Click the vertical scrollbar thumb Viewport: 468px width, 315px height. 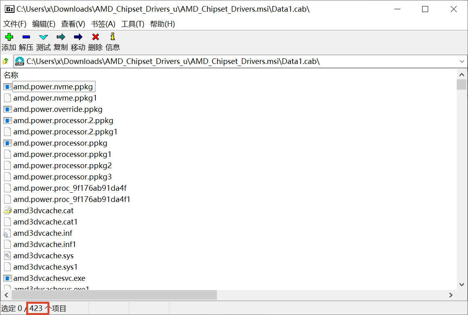462,84
